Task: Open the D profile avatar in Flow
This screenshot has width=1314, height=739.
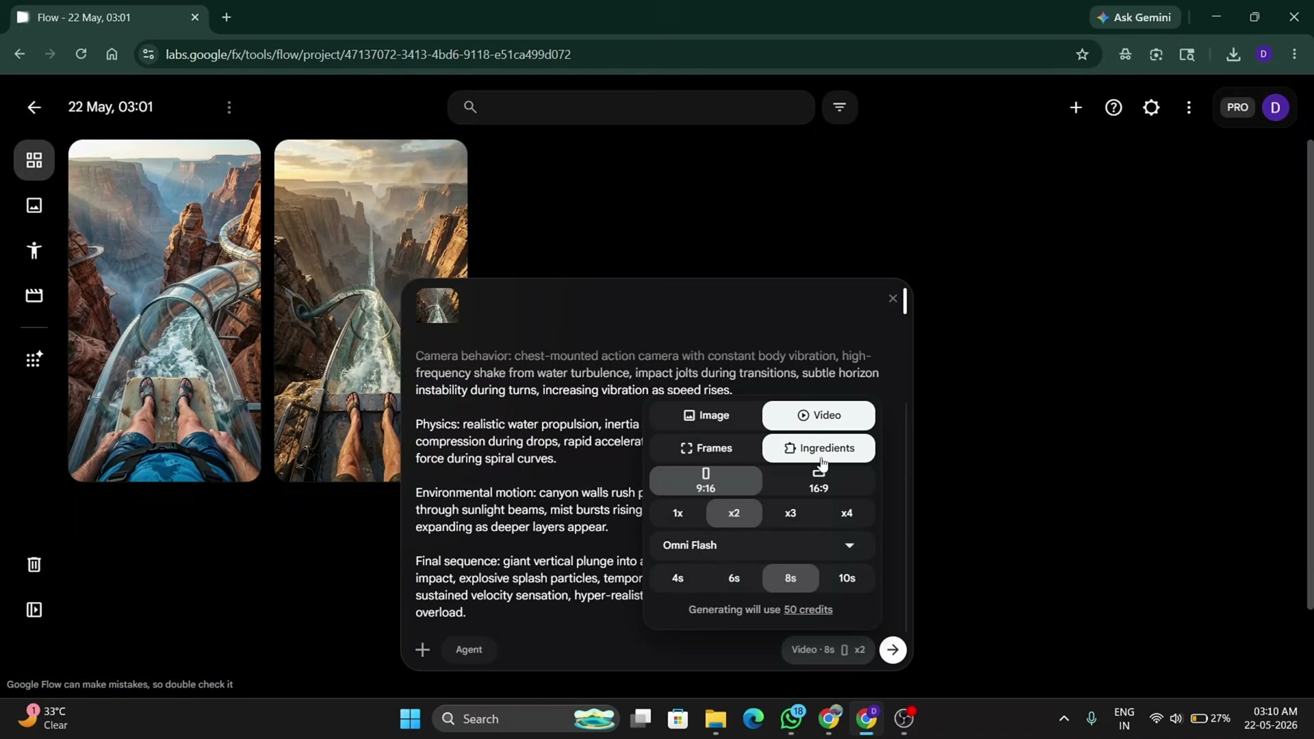Action: click(1276, 107)
